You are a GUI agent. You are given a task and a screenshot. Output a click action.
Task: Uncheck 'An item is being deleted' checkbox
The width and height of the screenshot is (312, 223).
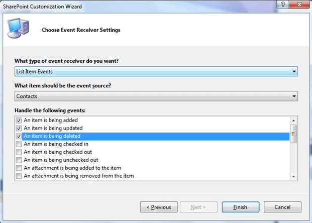click(x=19, y=136)
